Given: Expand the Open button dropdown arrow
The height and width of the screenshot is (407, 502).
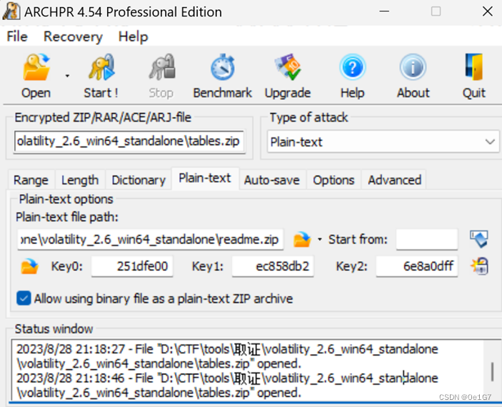Looking at the screenshot, I should pos(67,76).
